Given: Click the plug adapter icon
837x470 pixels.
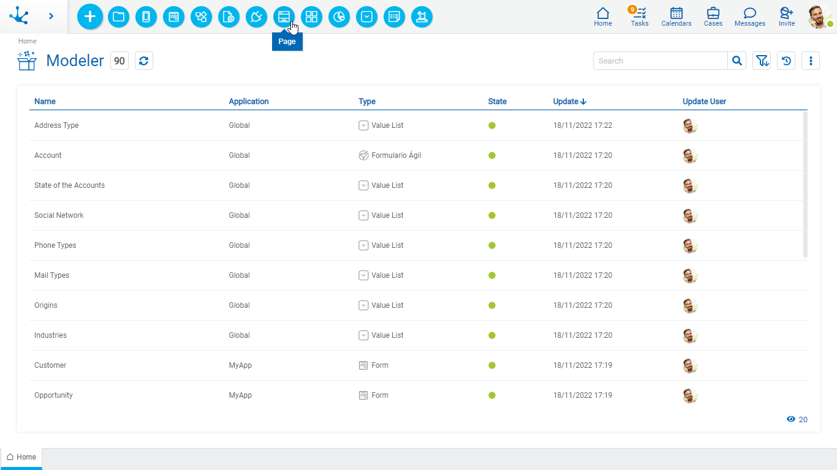Looking at the screenshot, I should (256, 17).
